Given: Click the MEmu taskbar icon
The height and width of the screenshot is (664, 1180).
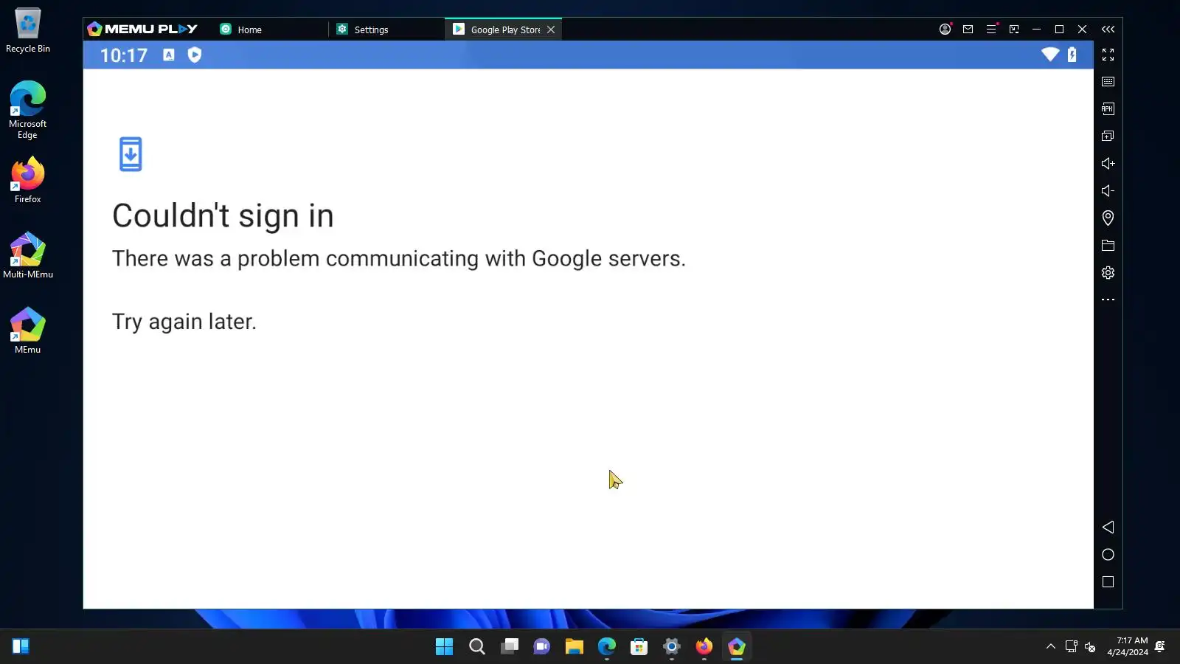Looking at the screenshot, I should (x=737, y=647).
